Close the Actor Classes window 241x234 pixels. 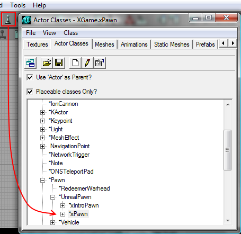coord(226,17)
